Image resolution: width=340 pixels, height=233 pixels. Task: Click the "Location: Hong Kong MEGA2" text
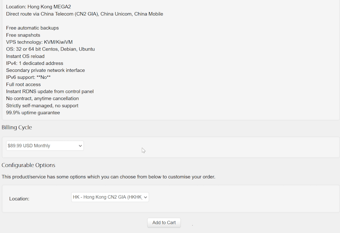[x=38, y=7]
